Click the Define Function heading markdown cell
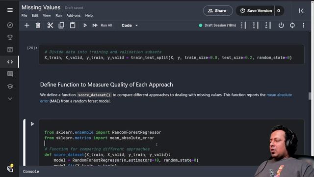This screenshot has width=314, height=177. [106, 85]
